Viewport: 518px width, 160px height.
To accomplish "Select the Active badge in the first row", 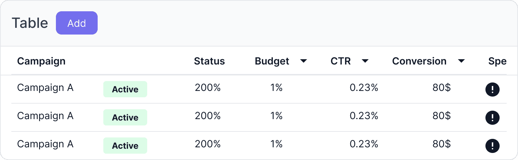I will pos(125,90).
